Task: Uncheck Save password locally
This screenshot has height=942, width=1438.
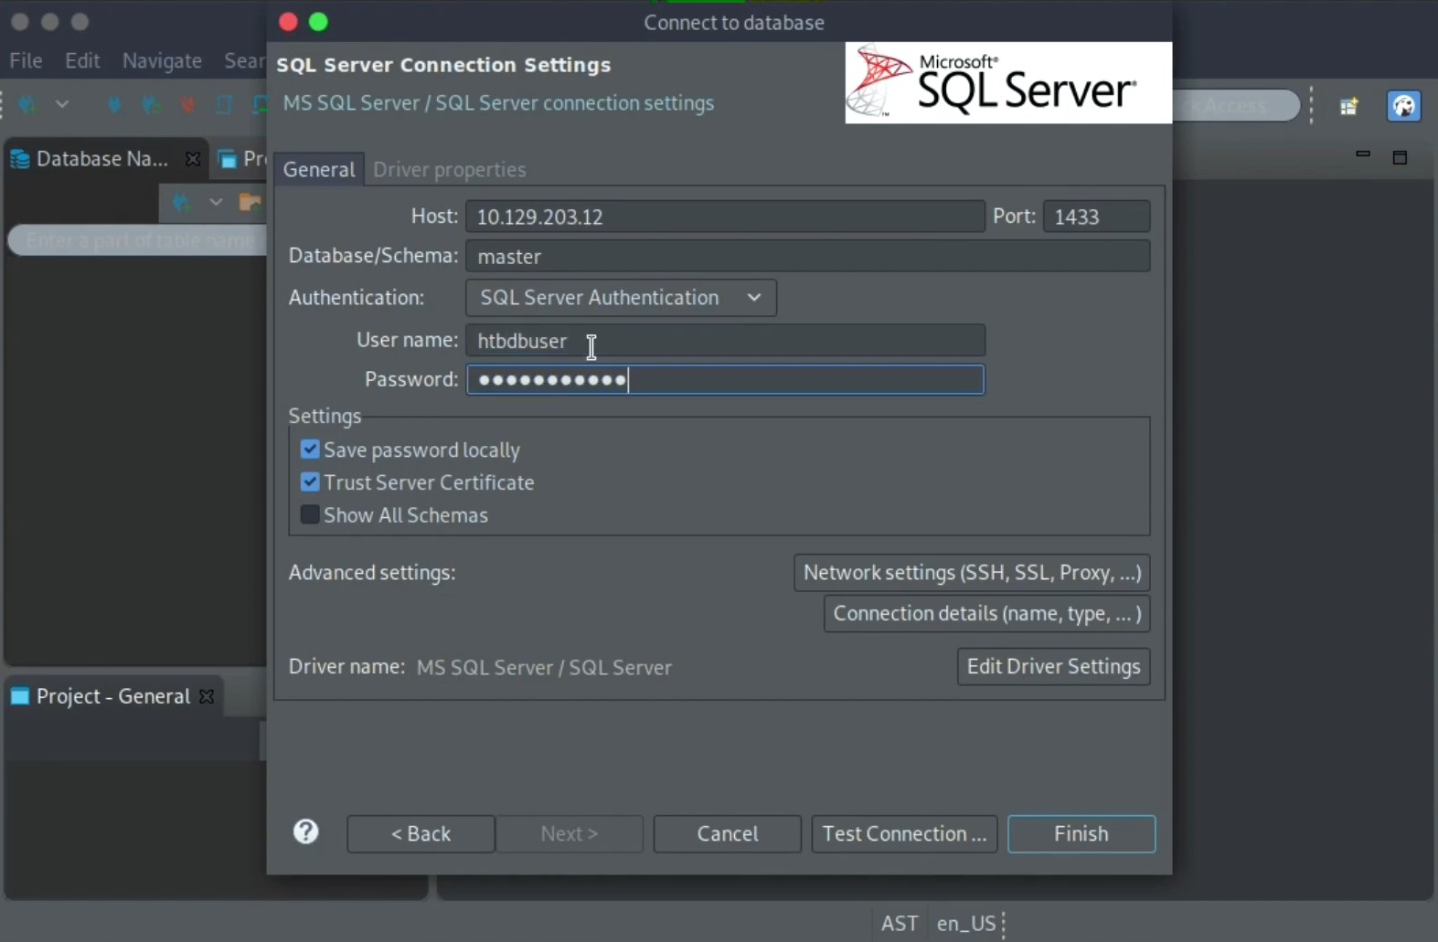Action: [310, 450]
